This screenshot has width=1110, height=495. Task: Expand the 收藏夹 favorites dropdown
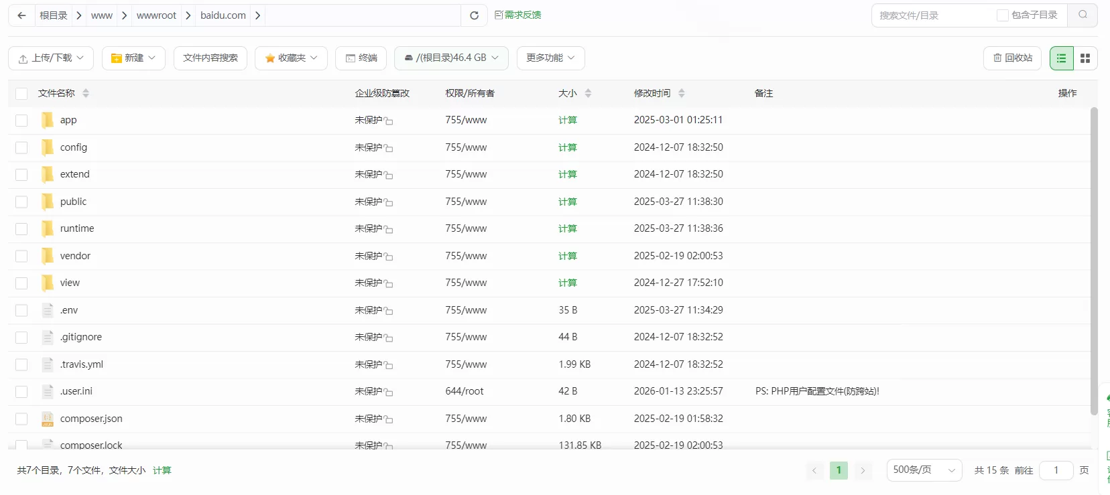291,58
